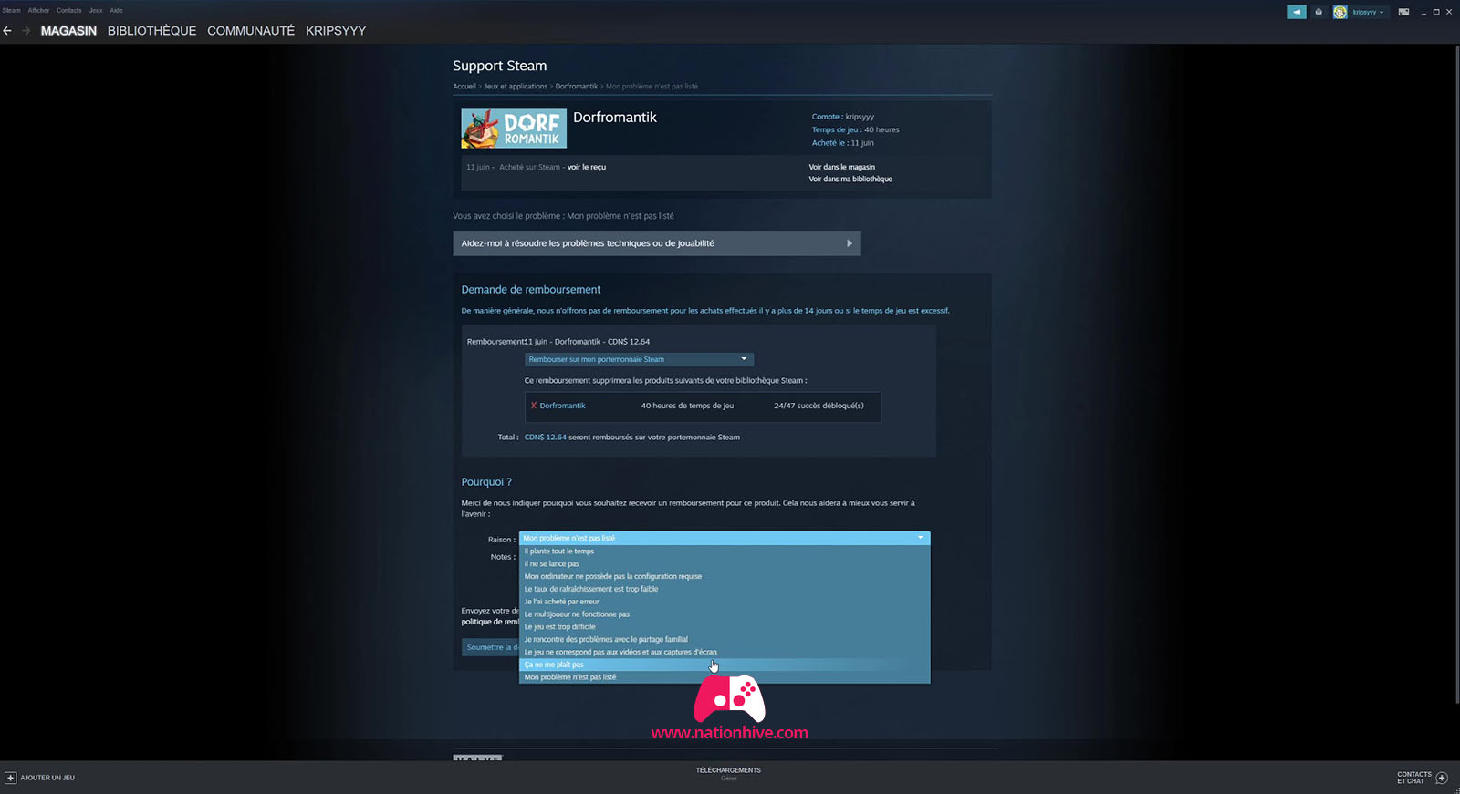Click the back navigation arrow
The image size is (1460, 794).
pyautogui.click(x=7, y=31)
